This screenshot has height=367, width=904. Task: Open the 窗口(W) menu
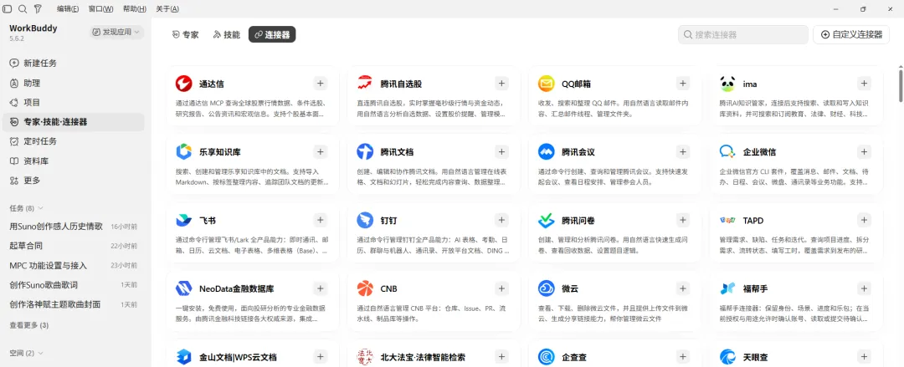pos(101,8)
